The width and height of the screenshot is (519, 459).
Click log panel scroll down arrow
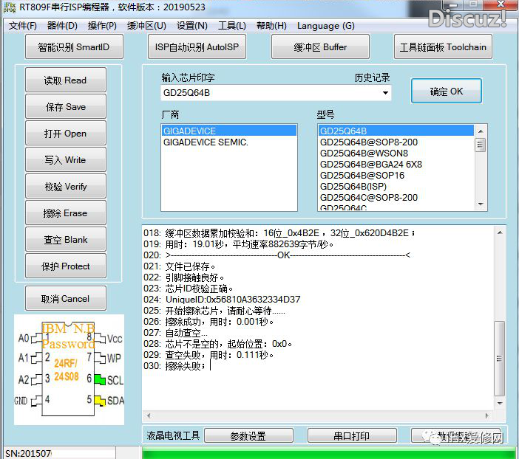coord(500,403)
